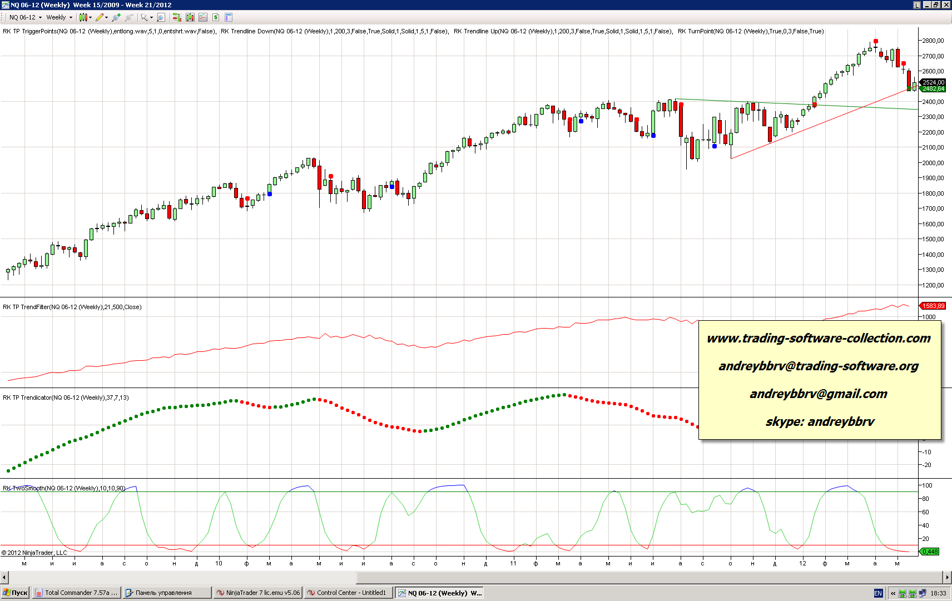Toggle the Chart Trader panel icon
Screen dimensions: 952x601
[177, 17]
